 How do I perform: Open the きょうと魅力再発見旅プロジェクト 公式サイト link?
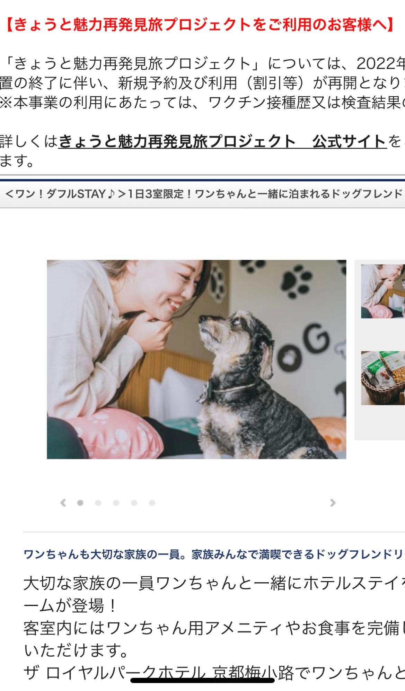(x=222, y=141)
